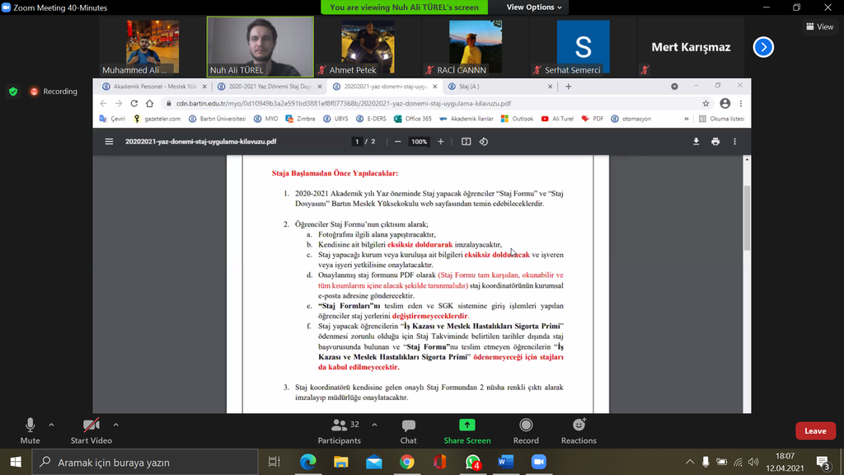Click the red Leave button
The width and height of the screenshot is (844, 475).
click(815, 430)
